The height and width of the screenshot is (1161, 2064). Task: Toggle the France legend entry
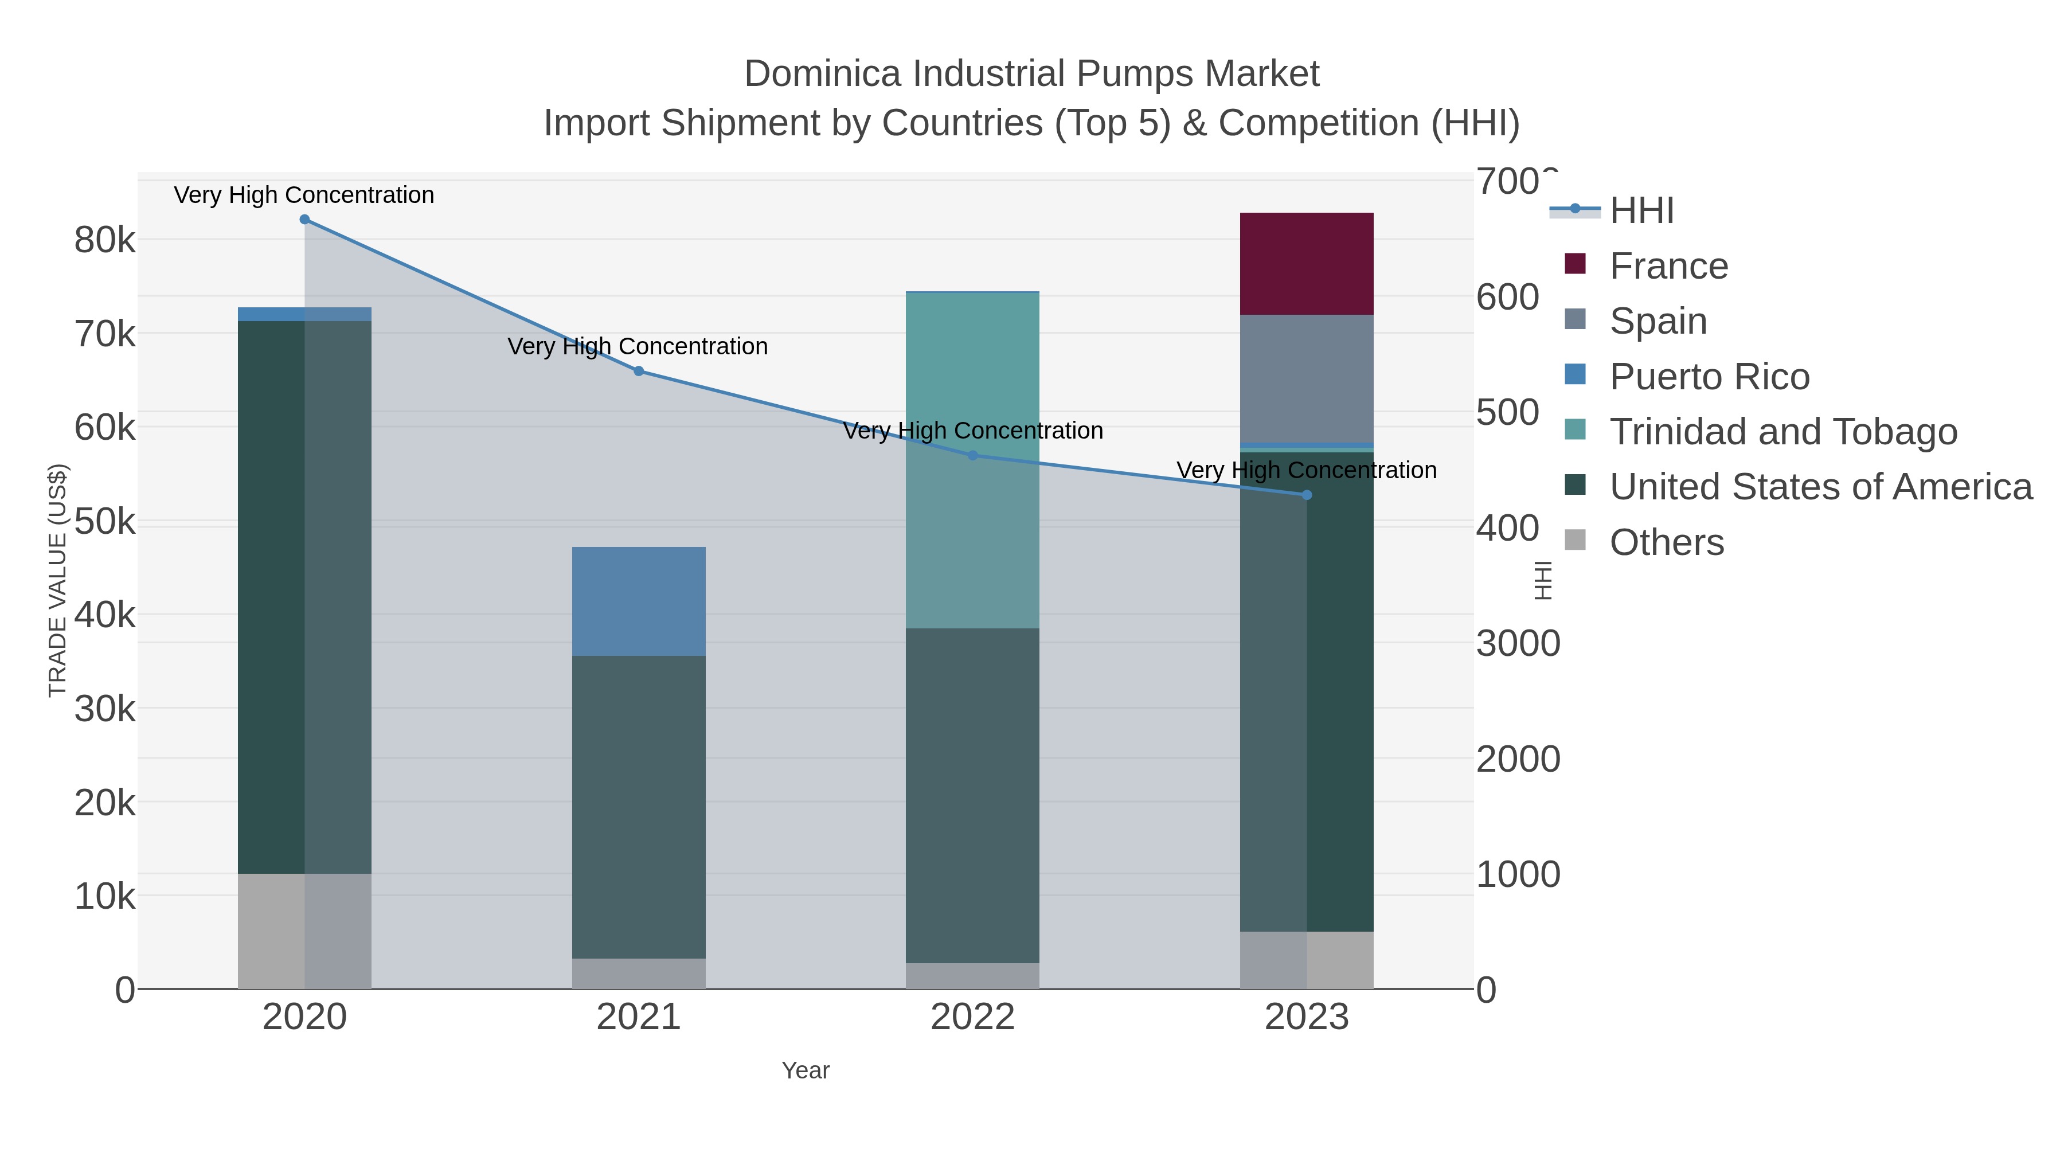[x=1647, y=265]
